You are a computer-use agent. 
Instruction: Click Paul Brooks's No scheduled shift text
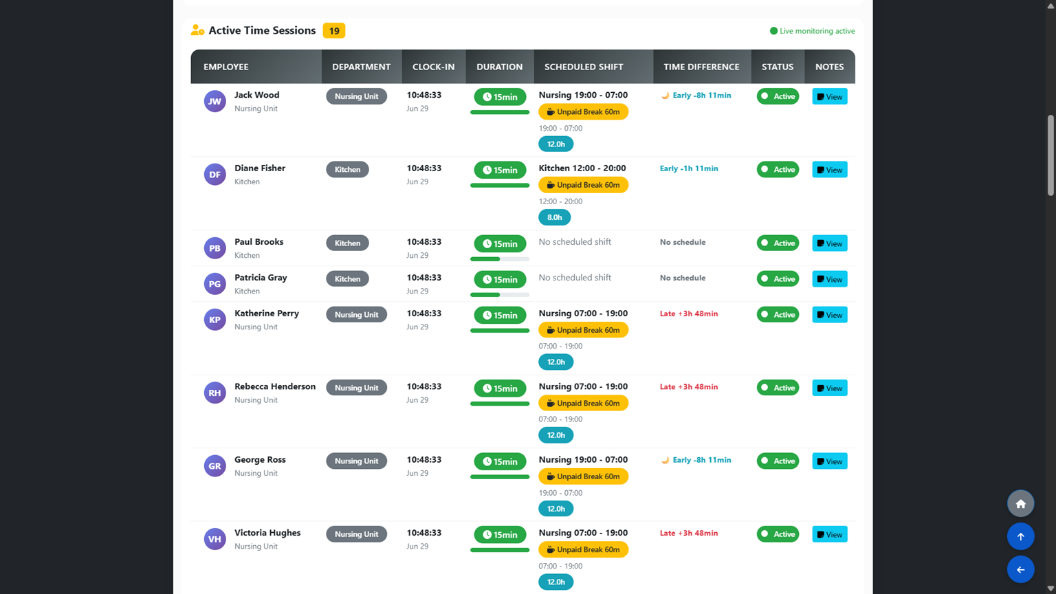(575, 242)
